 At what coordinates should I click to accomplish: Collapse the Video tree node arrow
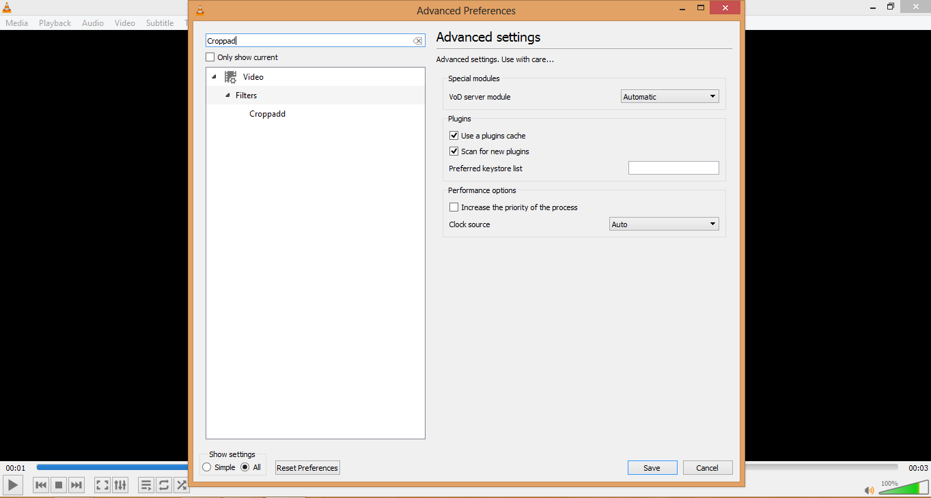pyautogui.click(x=214, y=77)
